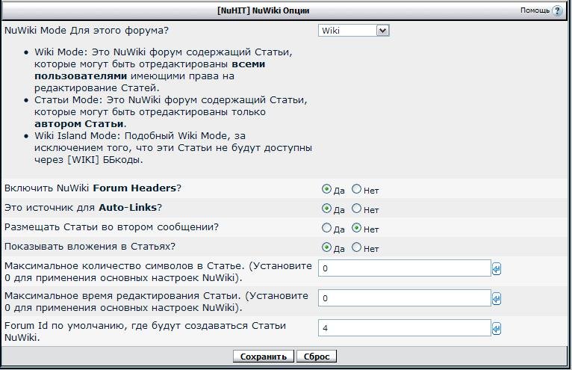Set Да for articles in second message
Image resolution: width=572 pixels, height=370 pixels.
pos(326,228)
